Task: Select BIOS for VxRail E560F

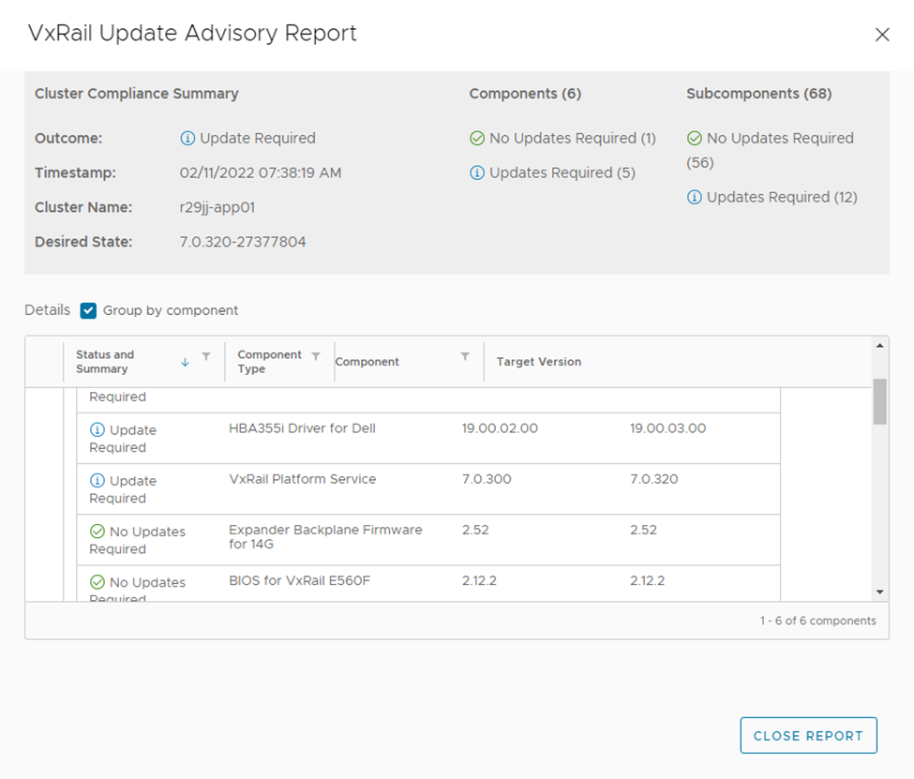Action: [300, 580]
